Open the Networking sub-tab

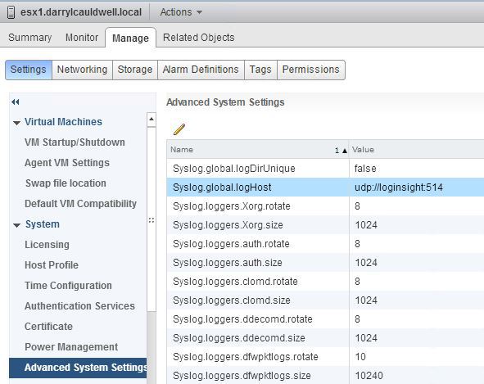pos(82,70)
